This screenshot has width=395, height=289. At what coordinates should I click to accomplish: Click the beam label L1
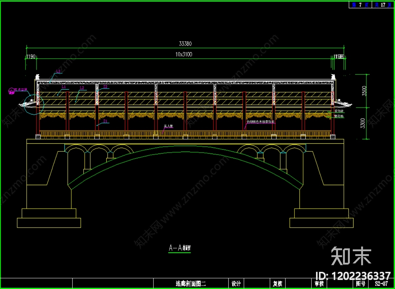[64, 87]
